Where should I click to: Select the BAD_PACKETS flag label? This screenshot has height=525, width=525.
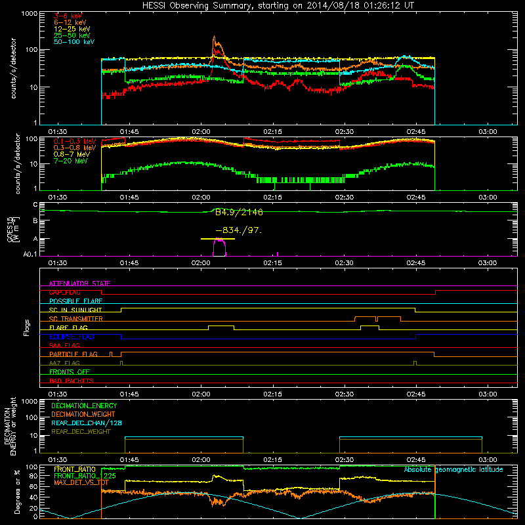pos(72,381)
